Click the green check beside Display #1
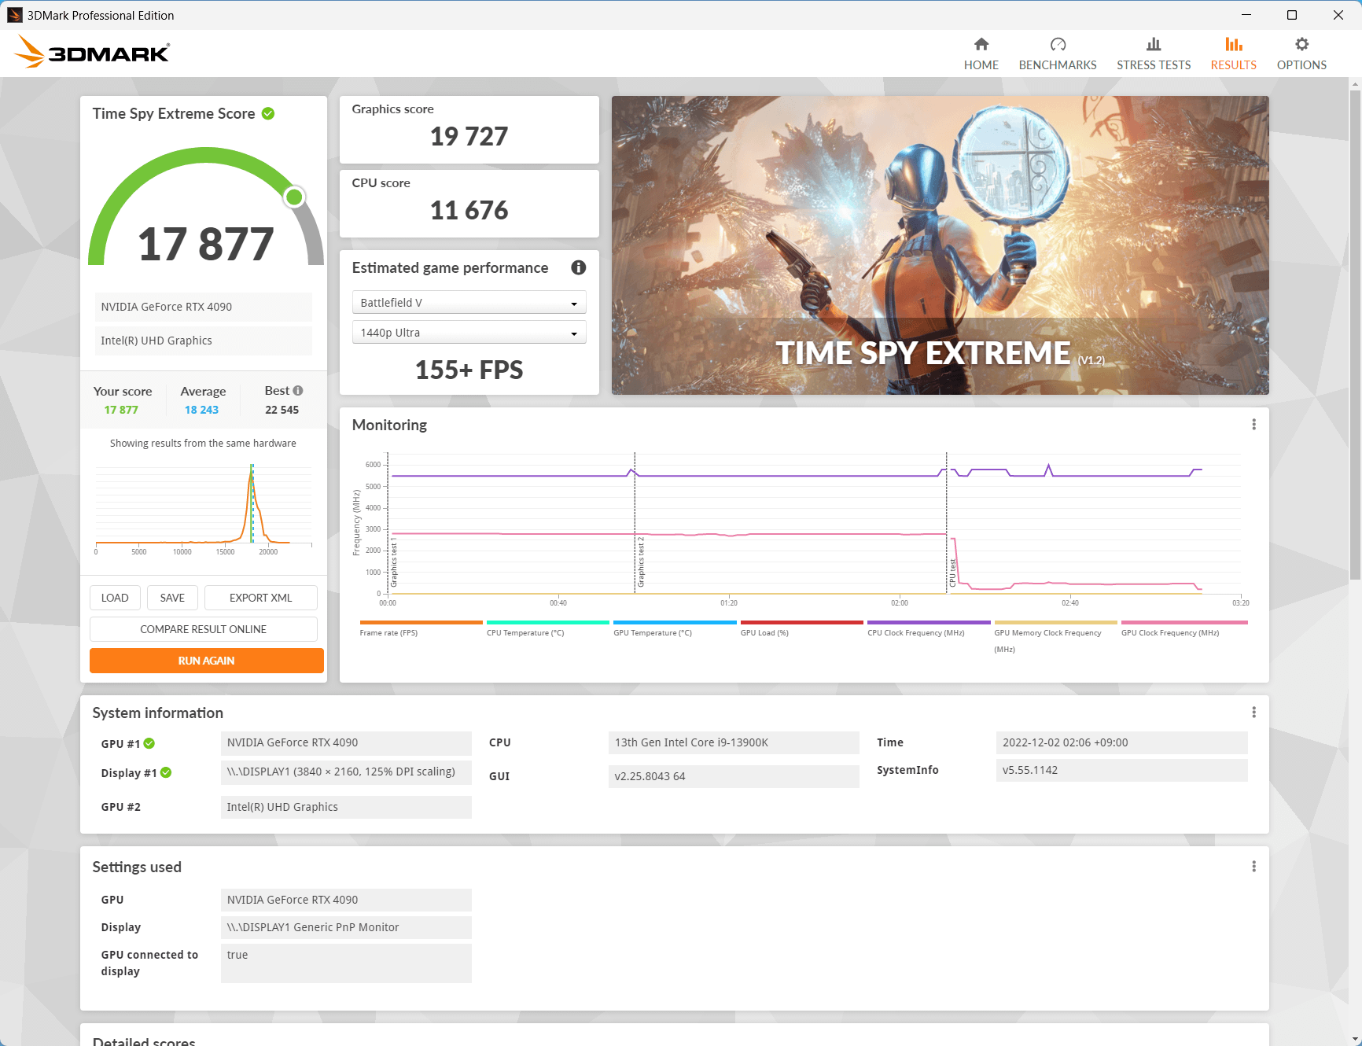Viewport: 1362px width, 1046px height. pos(166,772)
